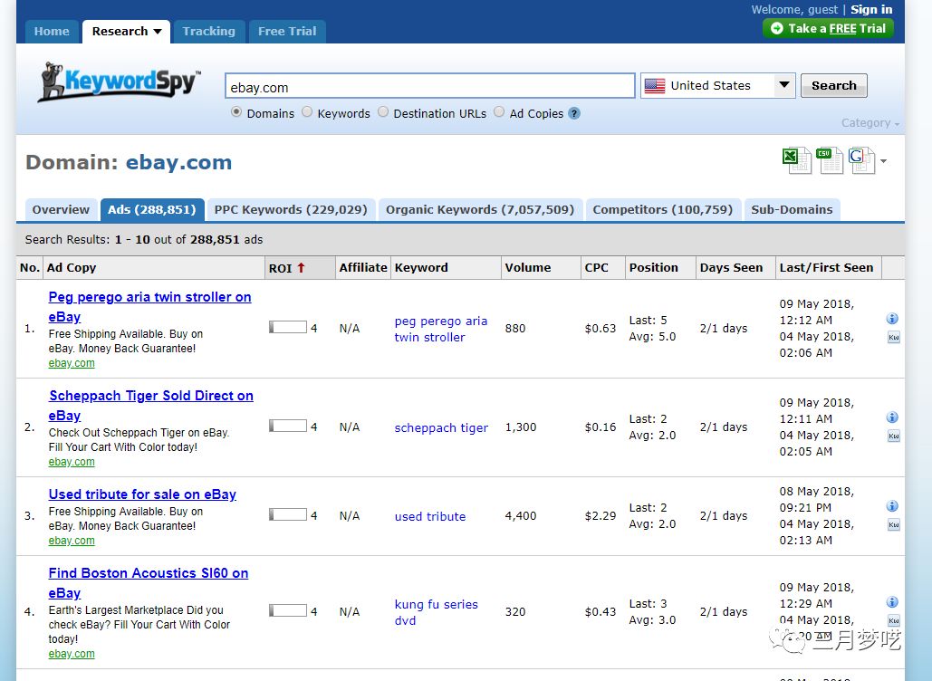The width and height of the screenshot is (932, 681).
Task: Open the Free Trial tab
Action: [287, 32]
